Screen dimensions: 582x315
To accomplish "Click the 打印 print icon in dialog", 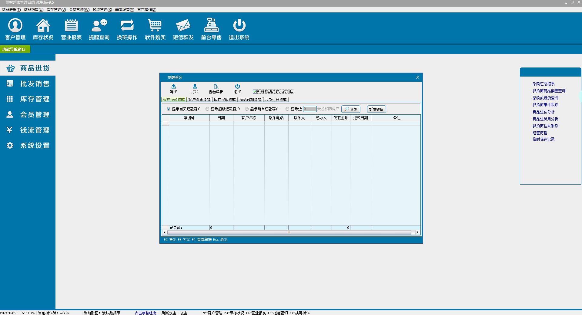I will 195,87.
